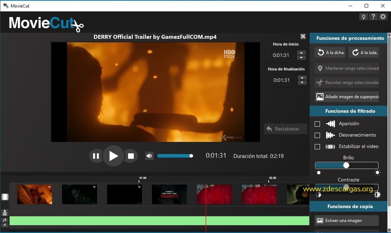The image size is (391, 233).
Task: Click the lower music note track icon
Action: 5,225
